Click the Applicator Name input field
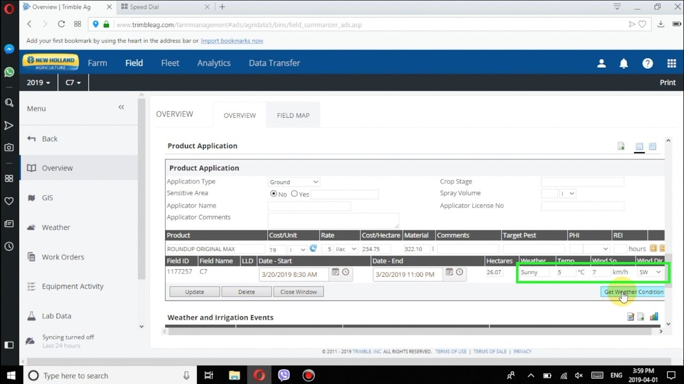 (x=309, y=206)
